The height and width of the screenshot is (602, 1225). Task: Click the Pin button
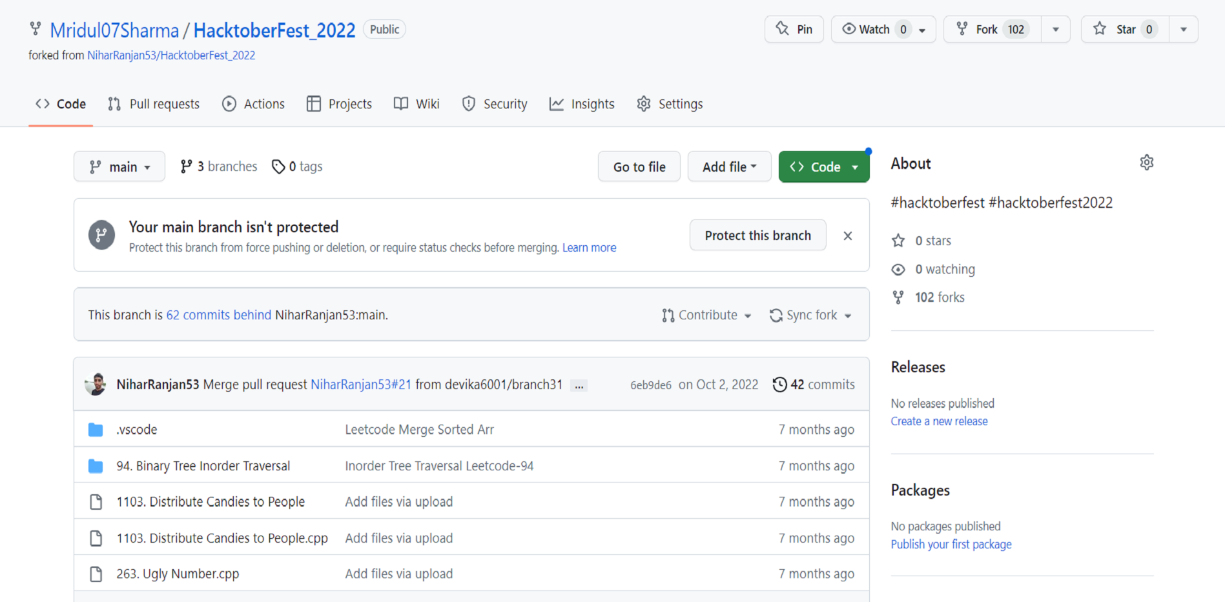[794, 29]
